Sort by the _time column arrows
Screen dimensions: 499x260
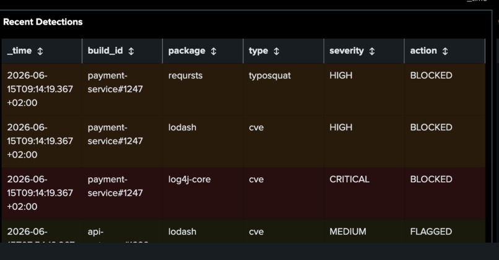pyautogui.click(x=40, y=51)
